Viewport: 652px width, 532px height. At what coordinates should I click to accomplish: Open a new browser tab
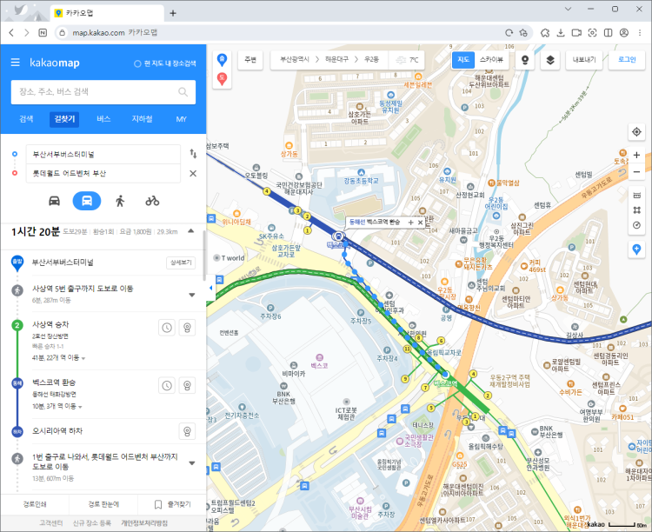[x=173, y=13]
